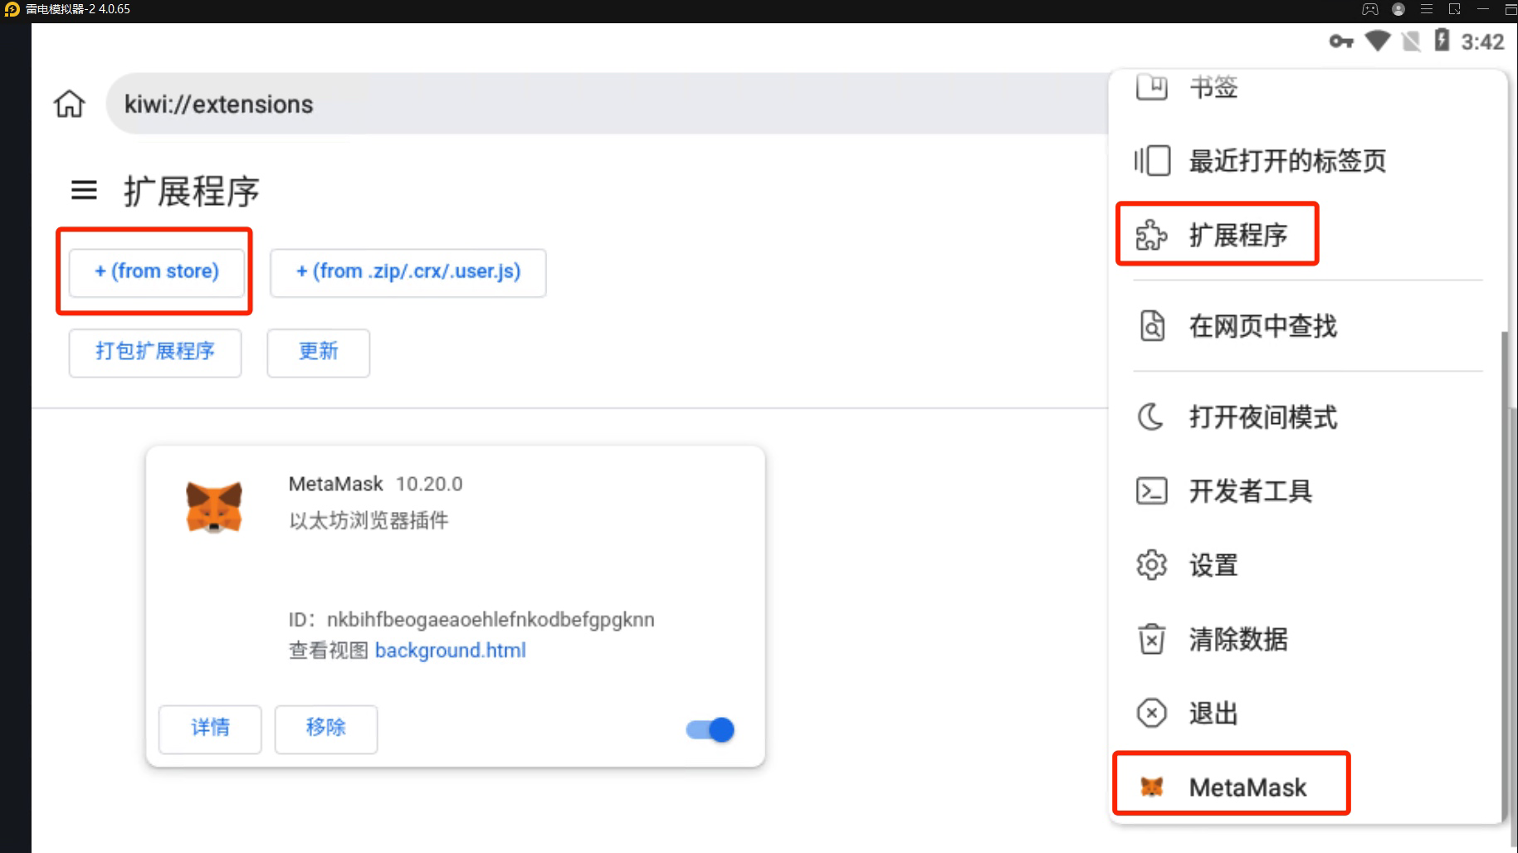1518x853 pixels.
Task: Click the emulator gamepad icon in title bar
Action: pyautogui.click(x=1370, y=9)
